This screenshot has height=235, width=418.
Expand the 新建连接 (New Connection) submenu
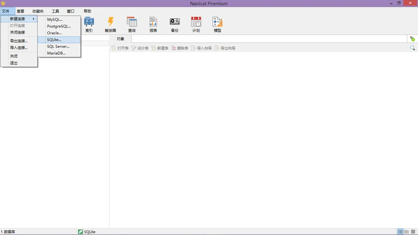(19, 19)
